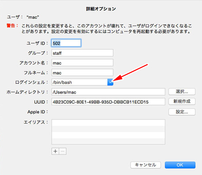Select the second row in alias list
Image resolution: width=202 pixels, height=175 pixels.
pyautogui.click(x=108, y=129)
